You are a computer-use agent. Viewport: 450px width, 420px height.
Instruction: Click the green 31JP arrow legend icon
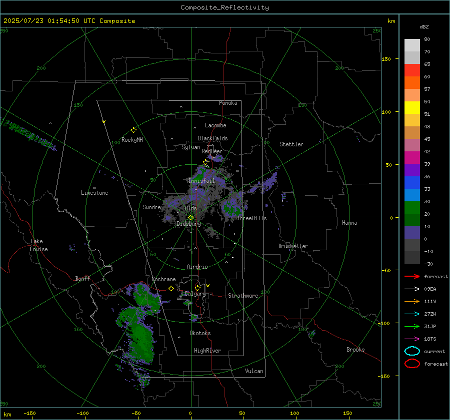412,326
